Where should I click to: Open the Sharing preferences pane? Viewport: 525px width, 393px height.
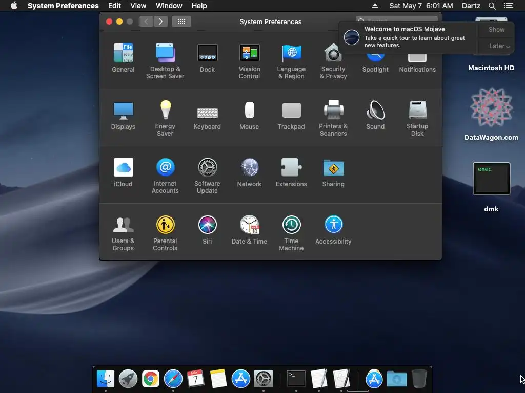click(333, 172)
